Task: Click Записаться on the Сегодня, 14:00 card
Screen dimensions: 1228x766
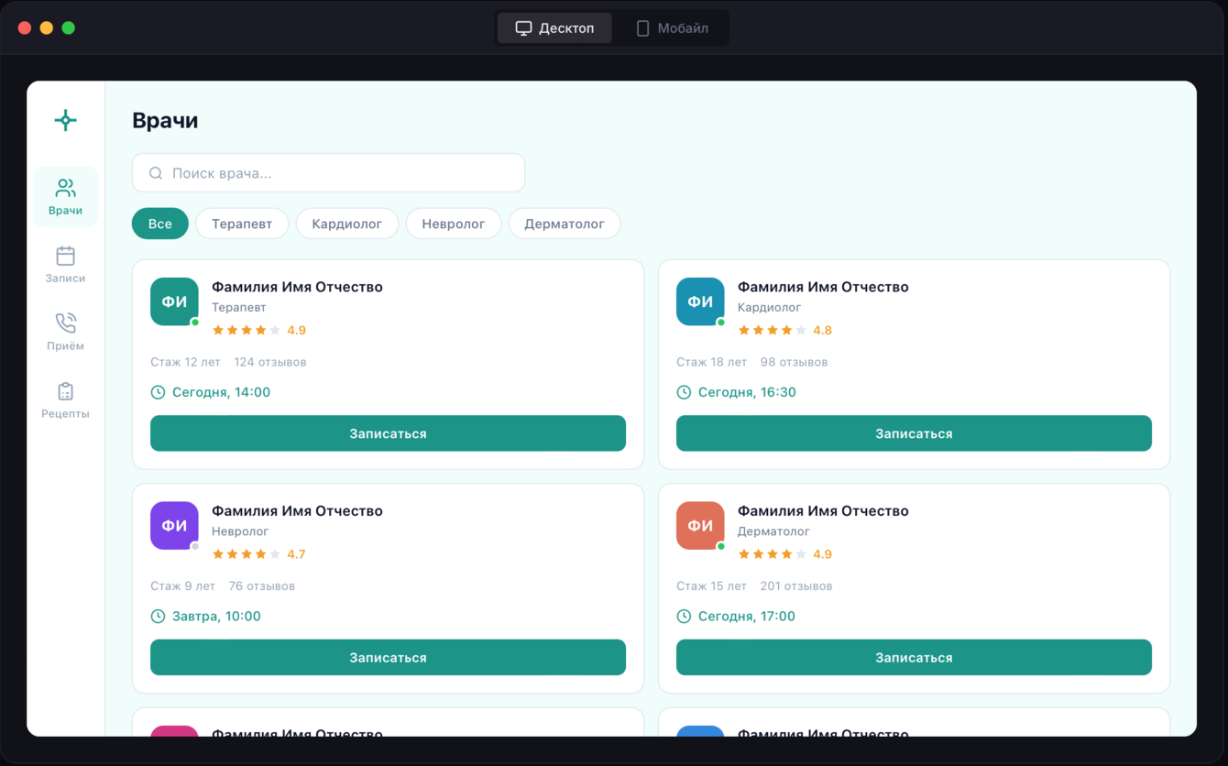Action: click(x=388, y=433)
